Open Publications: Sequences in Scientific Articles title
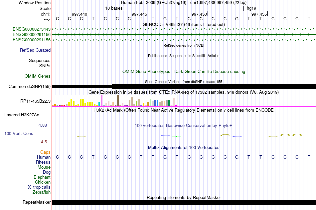This screenshot has width=316, height=210. pyautogui.click(x=184, y=56)
